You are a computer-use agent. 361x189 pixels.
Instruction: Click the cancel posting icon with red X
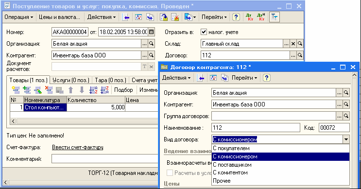[175, 17]
